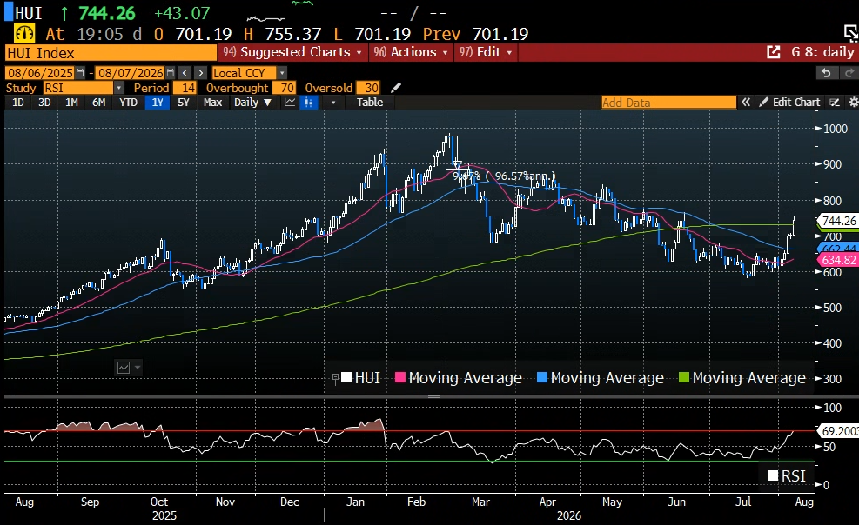Image resolution: width=859 pixels, height=525 pixels.
Task: Click the 744.26 last price axis label
Action: (838, 221)
